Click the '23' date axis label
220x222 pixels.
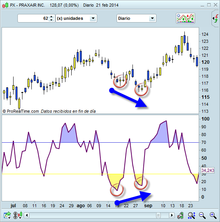pyautogui.click(x=191, y=206)
